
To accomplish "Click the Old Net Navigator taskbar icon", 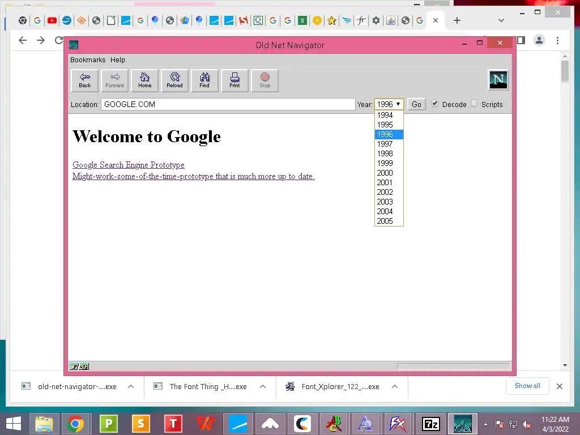I will click(463, 424).
